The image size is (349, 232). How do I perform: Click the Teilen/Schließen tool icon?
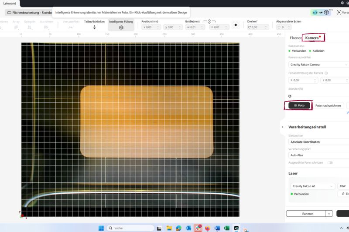coord(94,27)
